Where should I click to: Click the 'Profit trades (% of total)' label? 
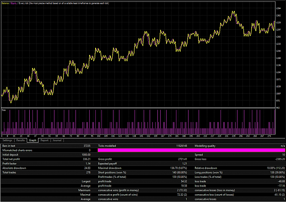pos(112,177)
